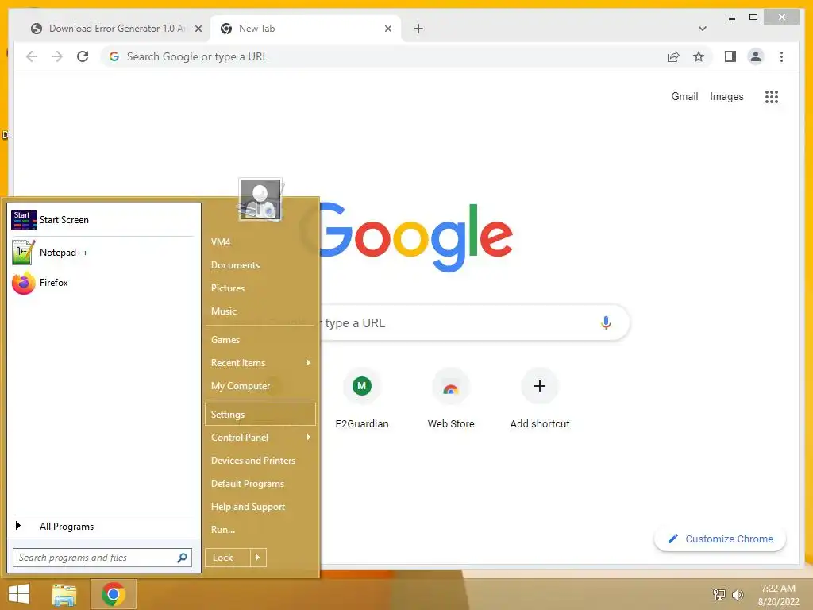Open the network icon in system tray
813x610 pixels.
[719, 594]
